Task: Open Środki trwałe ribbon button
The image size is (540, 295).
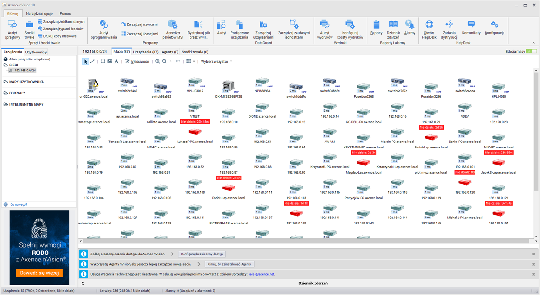Action: point(29,29)
